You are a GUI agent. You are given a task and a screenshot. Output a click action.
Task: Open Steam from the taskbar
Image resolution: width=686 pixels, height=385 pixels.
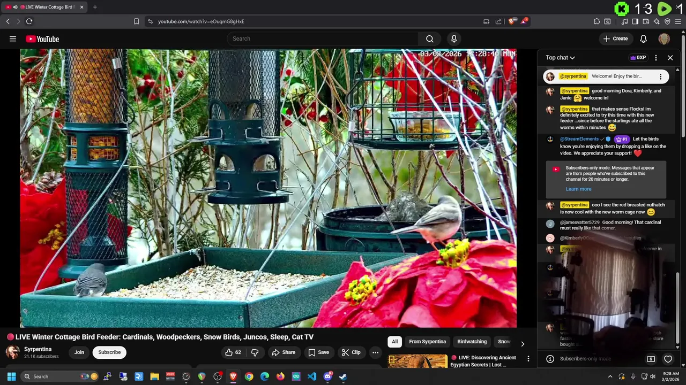coord(343,376)
